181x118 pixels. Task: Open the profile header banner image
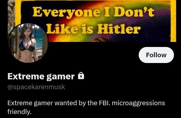[92, 21]
